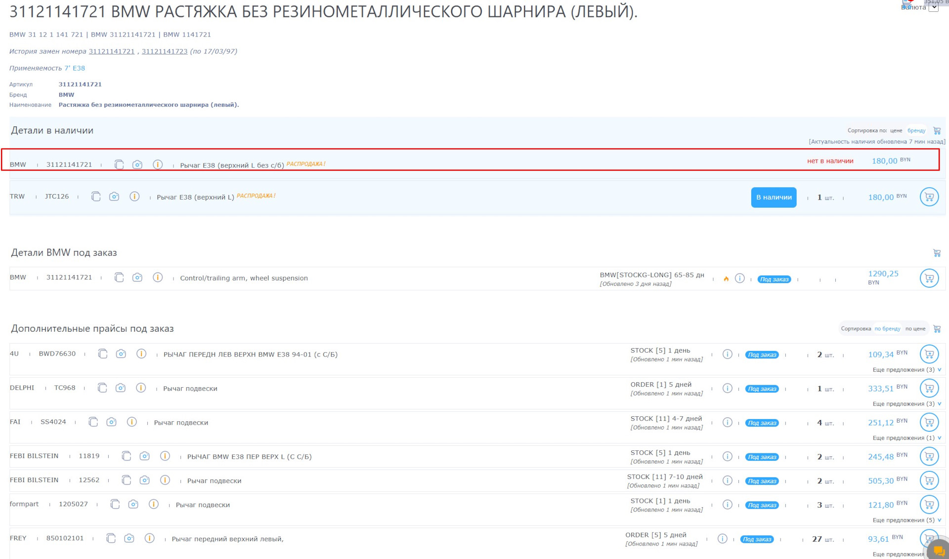949x559 pixels.
Task: Open chat widget in bottom corner
Action: pyautogui.click(x=938, y=550)
